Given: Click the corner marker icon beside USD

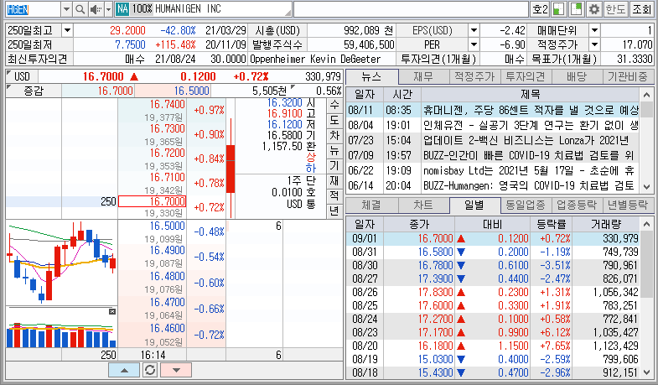Looking at the screenshot, I should click(x=9, y=73).
